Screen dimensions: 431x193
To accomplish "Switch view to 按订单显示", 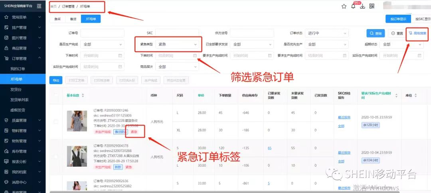I will pos(398,19).
